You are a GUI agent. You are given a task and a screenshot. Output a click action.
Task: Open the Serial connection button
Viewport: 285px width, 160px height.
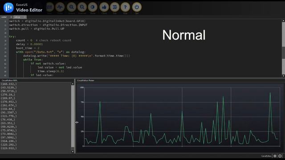click(x=49, y=7)
